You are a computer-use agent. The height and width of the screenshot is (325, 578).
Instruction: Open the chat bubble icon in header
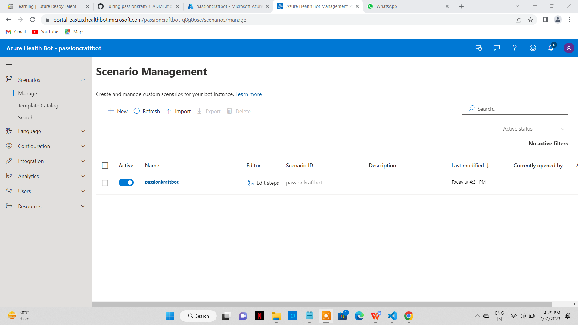[496, 48]
